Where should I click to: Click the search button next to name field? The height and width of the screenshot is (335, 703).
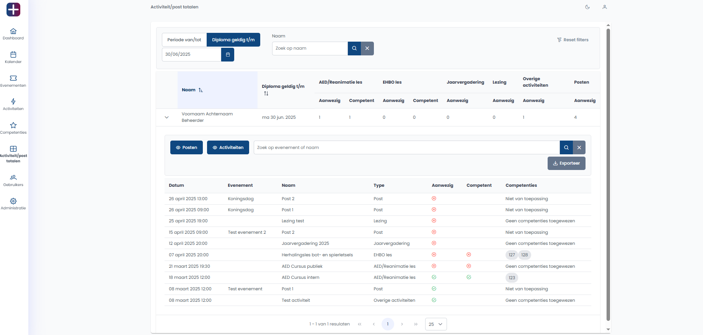point(354,49)
